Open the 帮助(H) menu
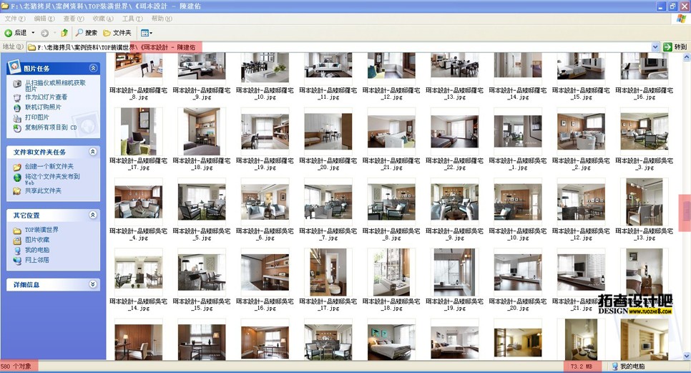This screenshot has height=373, width=691. (162, 19)
